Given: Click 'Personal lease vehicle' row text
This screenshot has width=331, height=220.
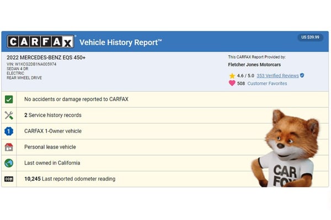Looking at the screenshot, I should click(x=50, y=147).
